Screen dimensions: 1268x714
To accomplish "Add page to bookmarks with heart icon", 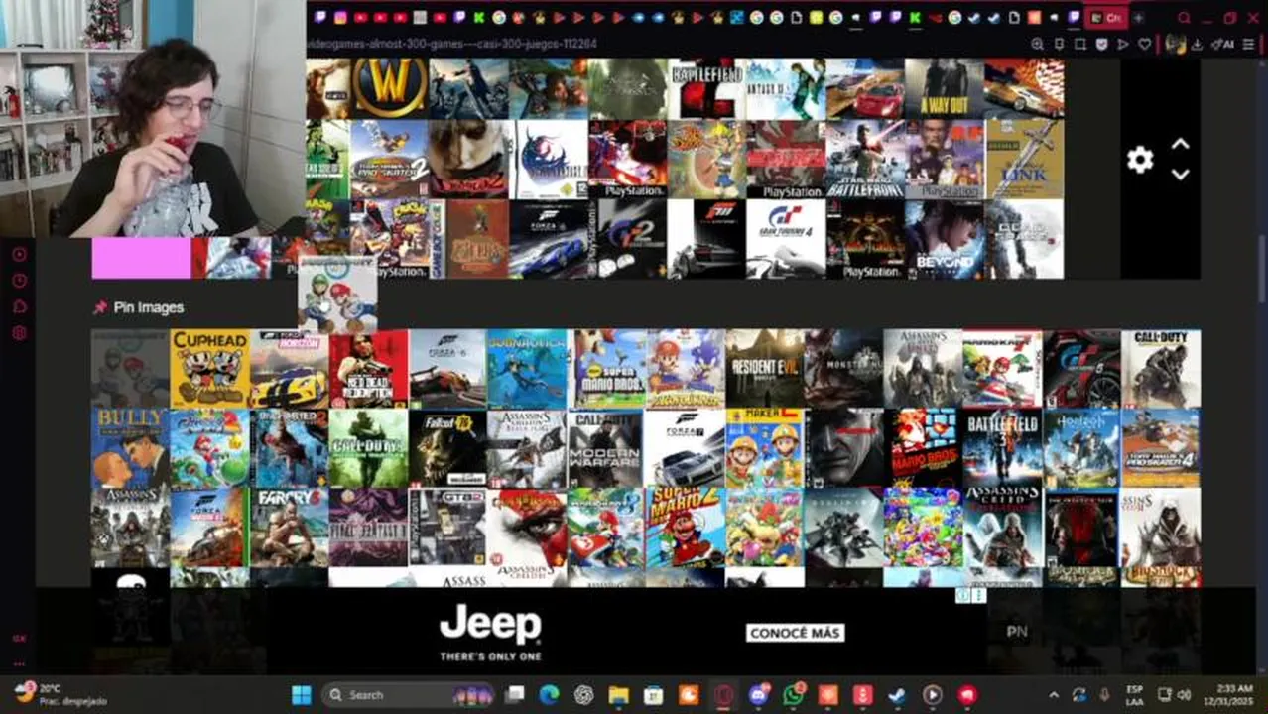I will [1144, 44].
